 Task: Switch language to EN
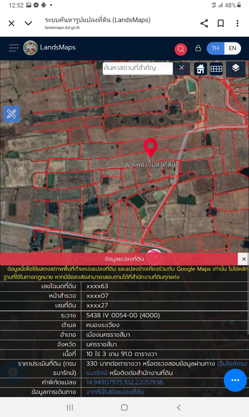point(233,48)
